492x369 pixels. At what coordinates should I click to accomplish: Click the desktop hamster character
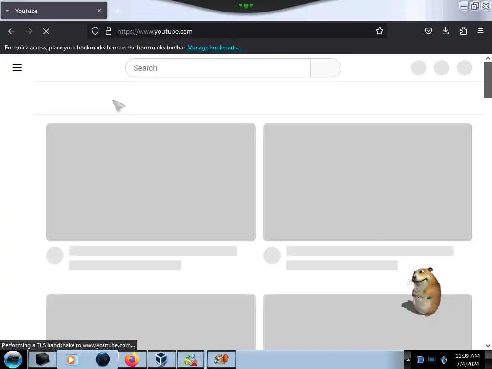422,292
